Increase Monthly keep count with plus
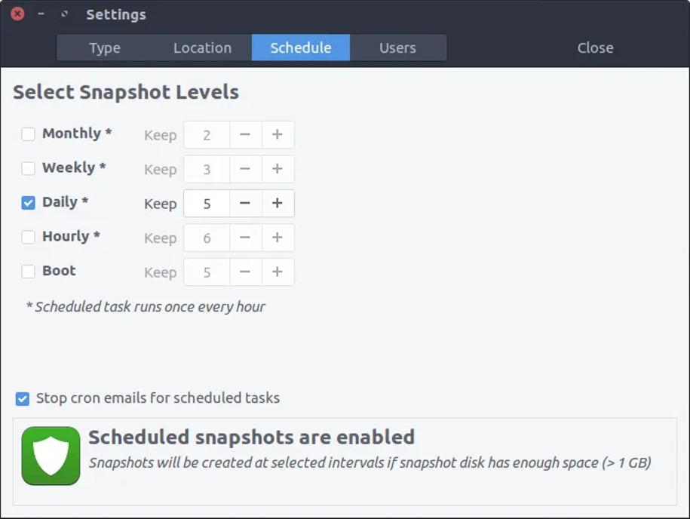 point(278,135)
